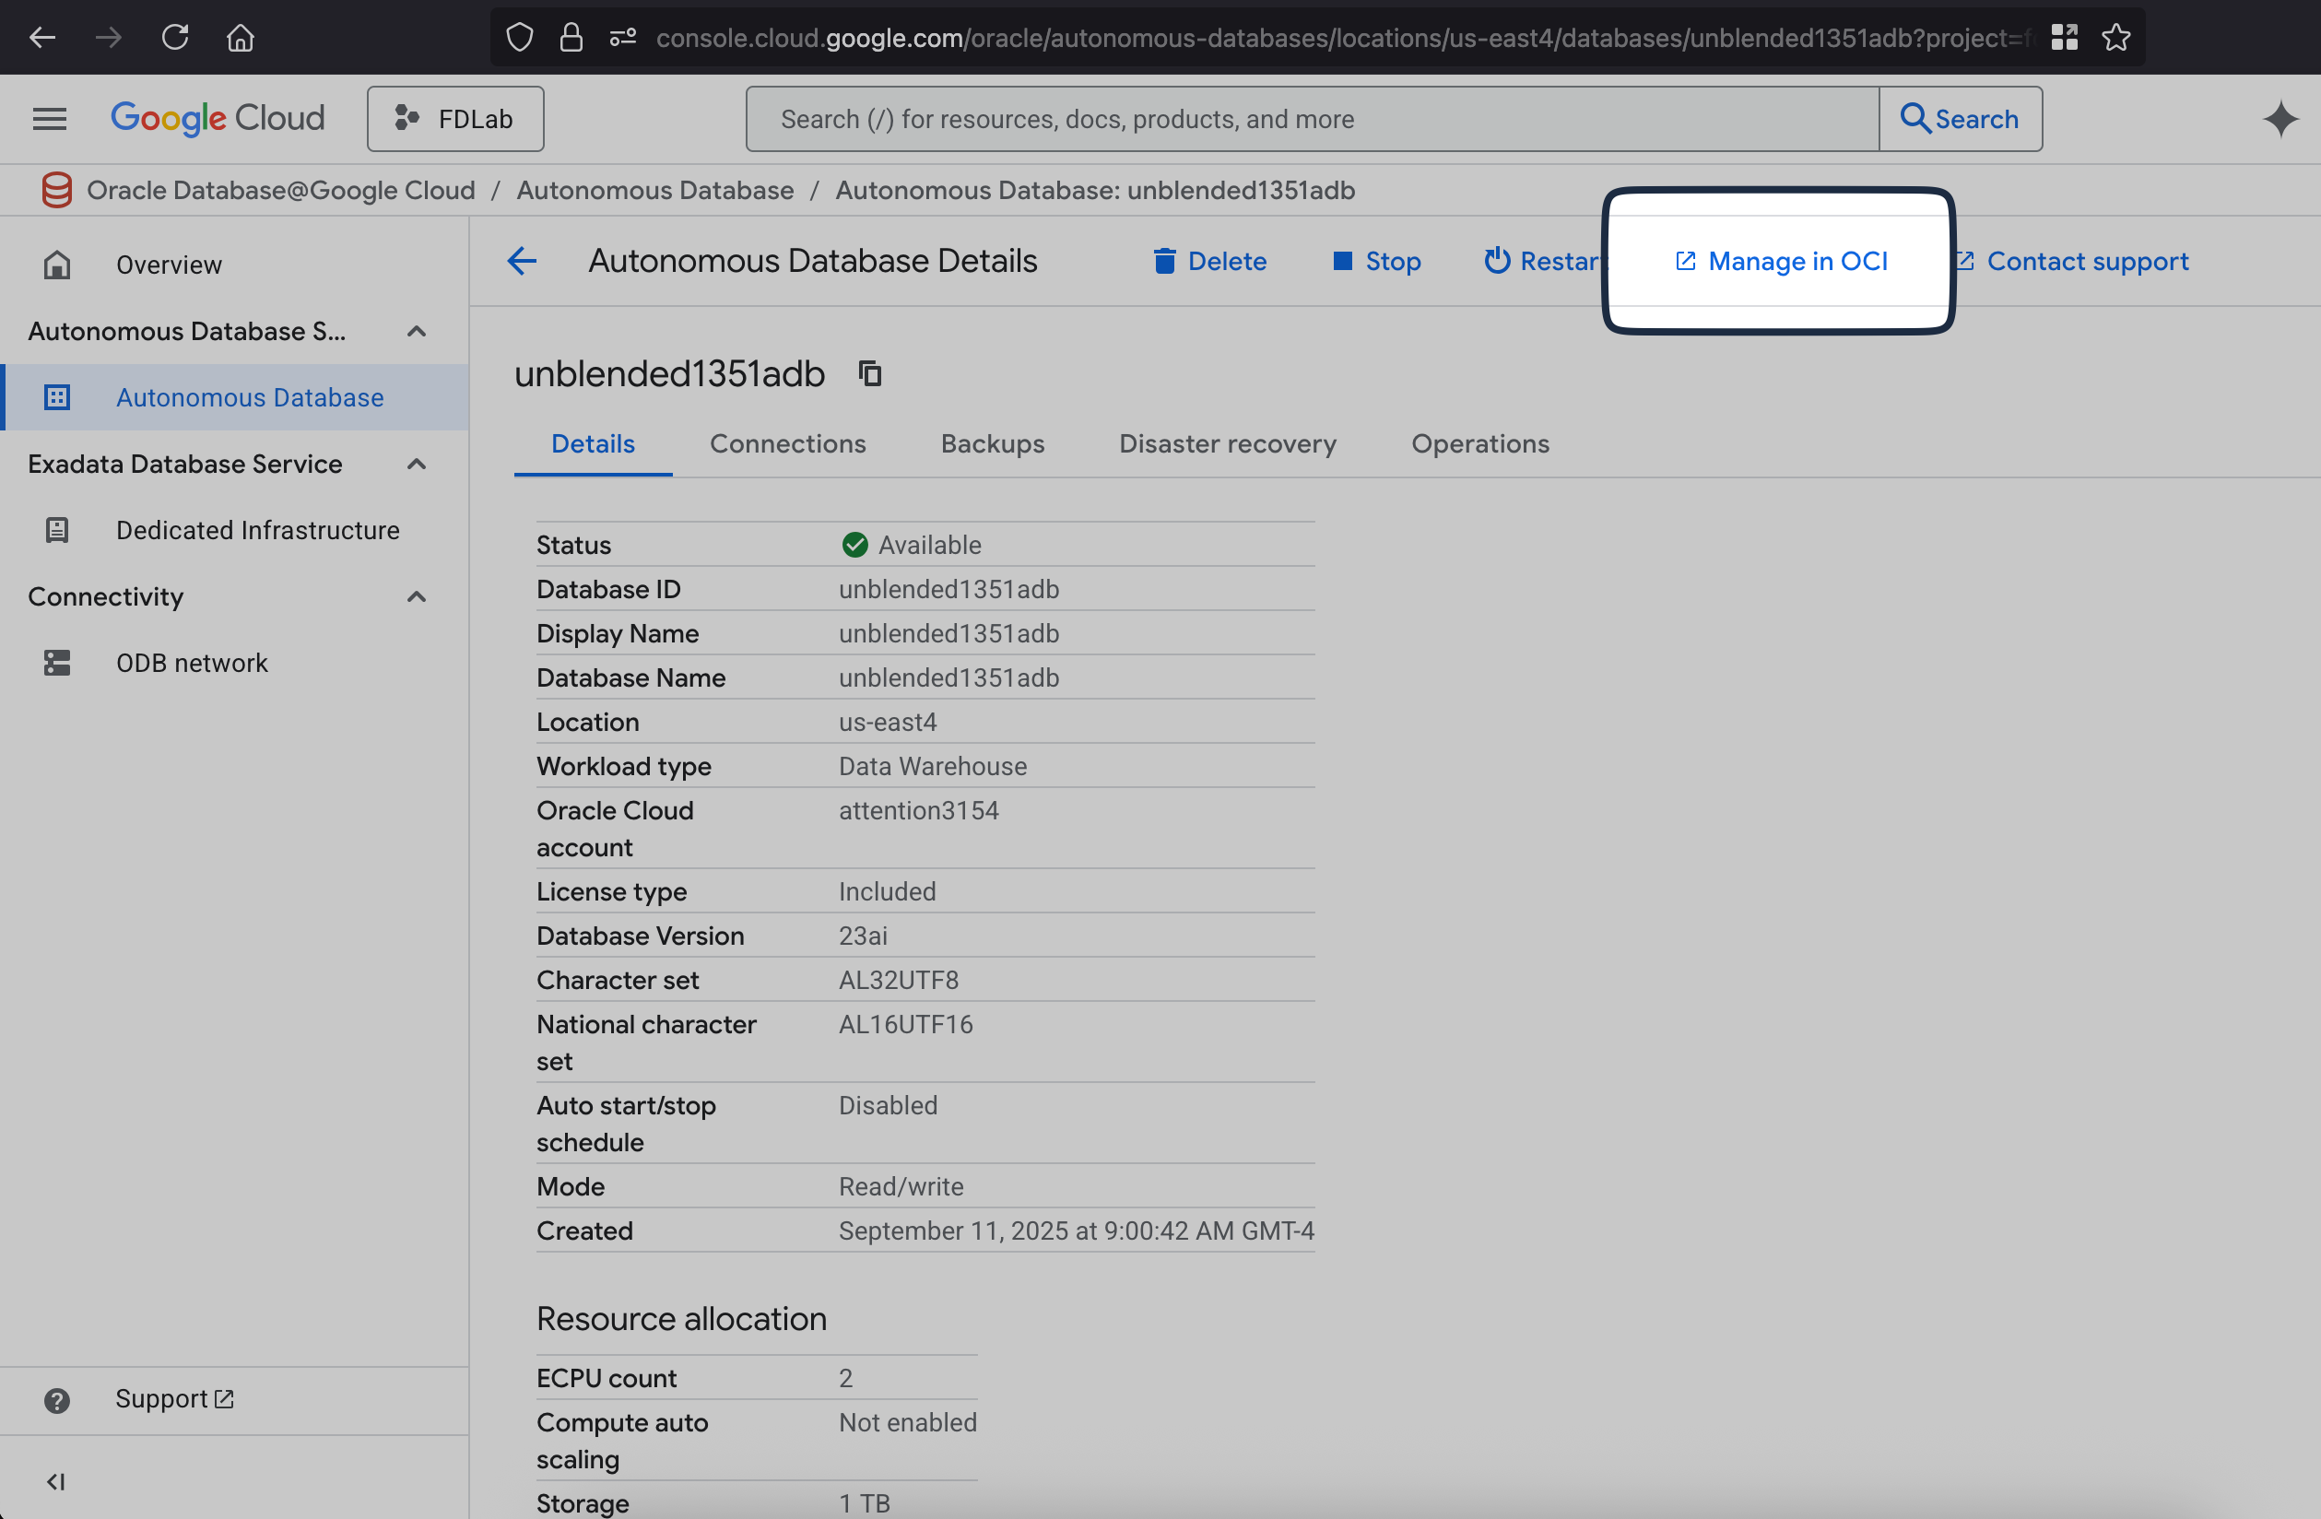
Task: Click Manage in OCI link
Action: click(1781, 261)
